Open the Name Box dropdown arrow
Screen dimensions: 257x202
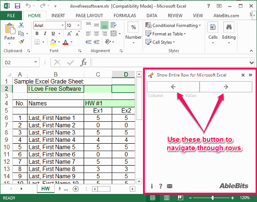click(x=36, y=62)
